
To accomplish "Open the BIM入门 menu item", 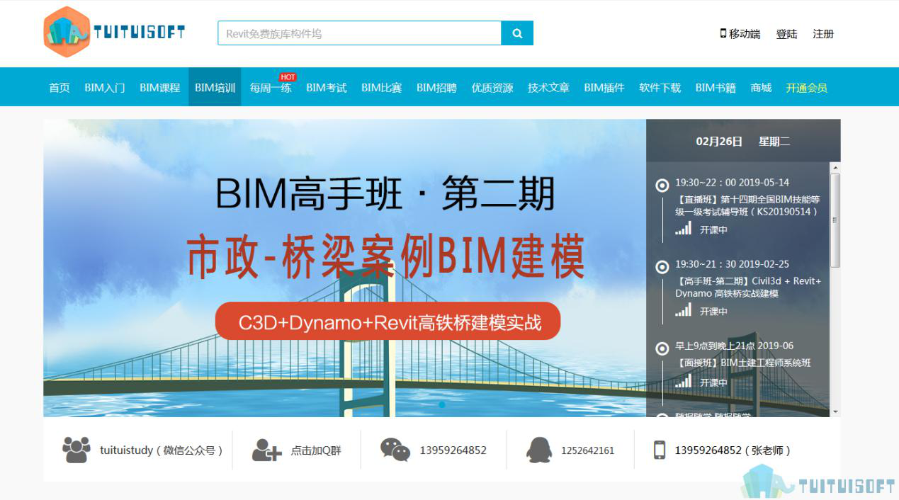I will [x=105, y=88].
